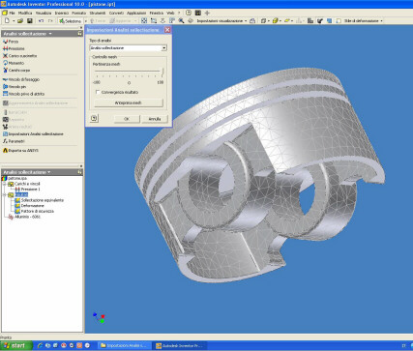Select Deformazione result in the browser tree

[32, 206]
